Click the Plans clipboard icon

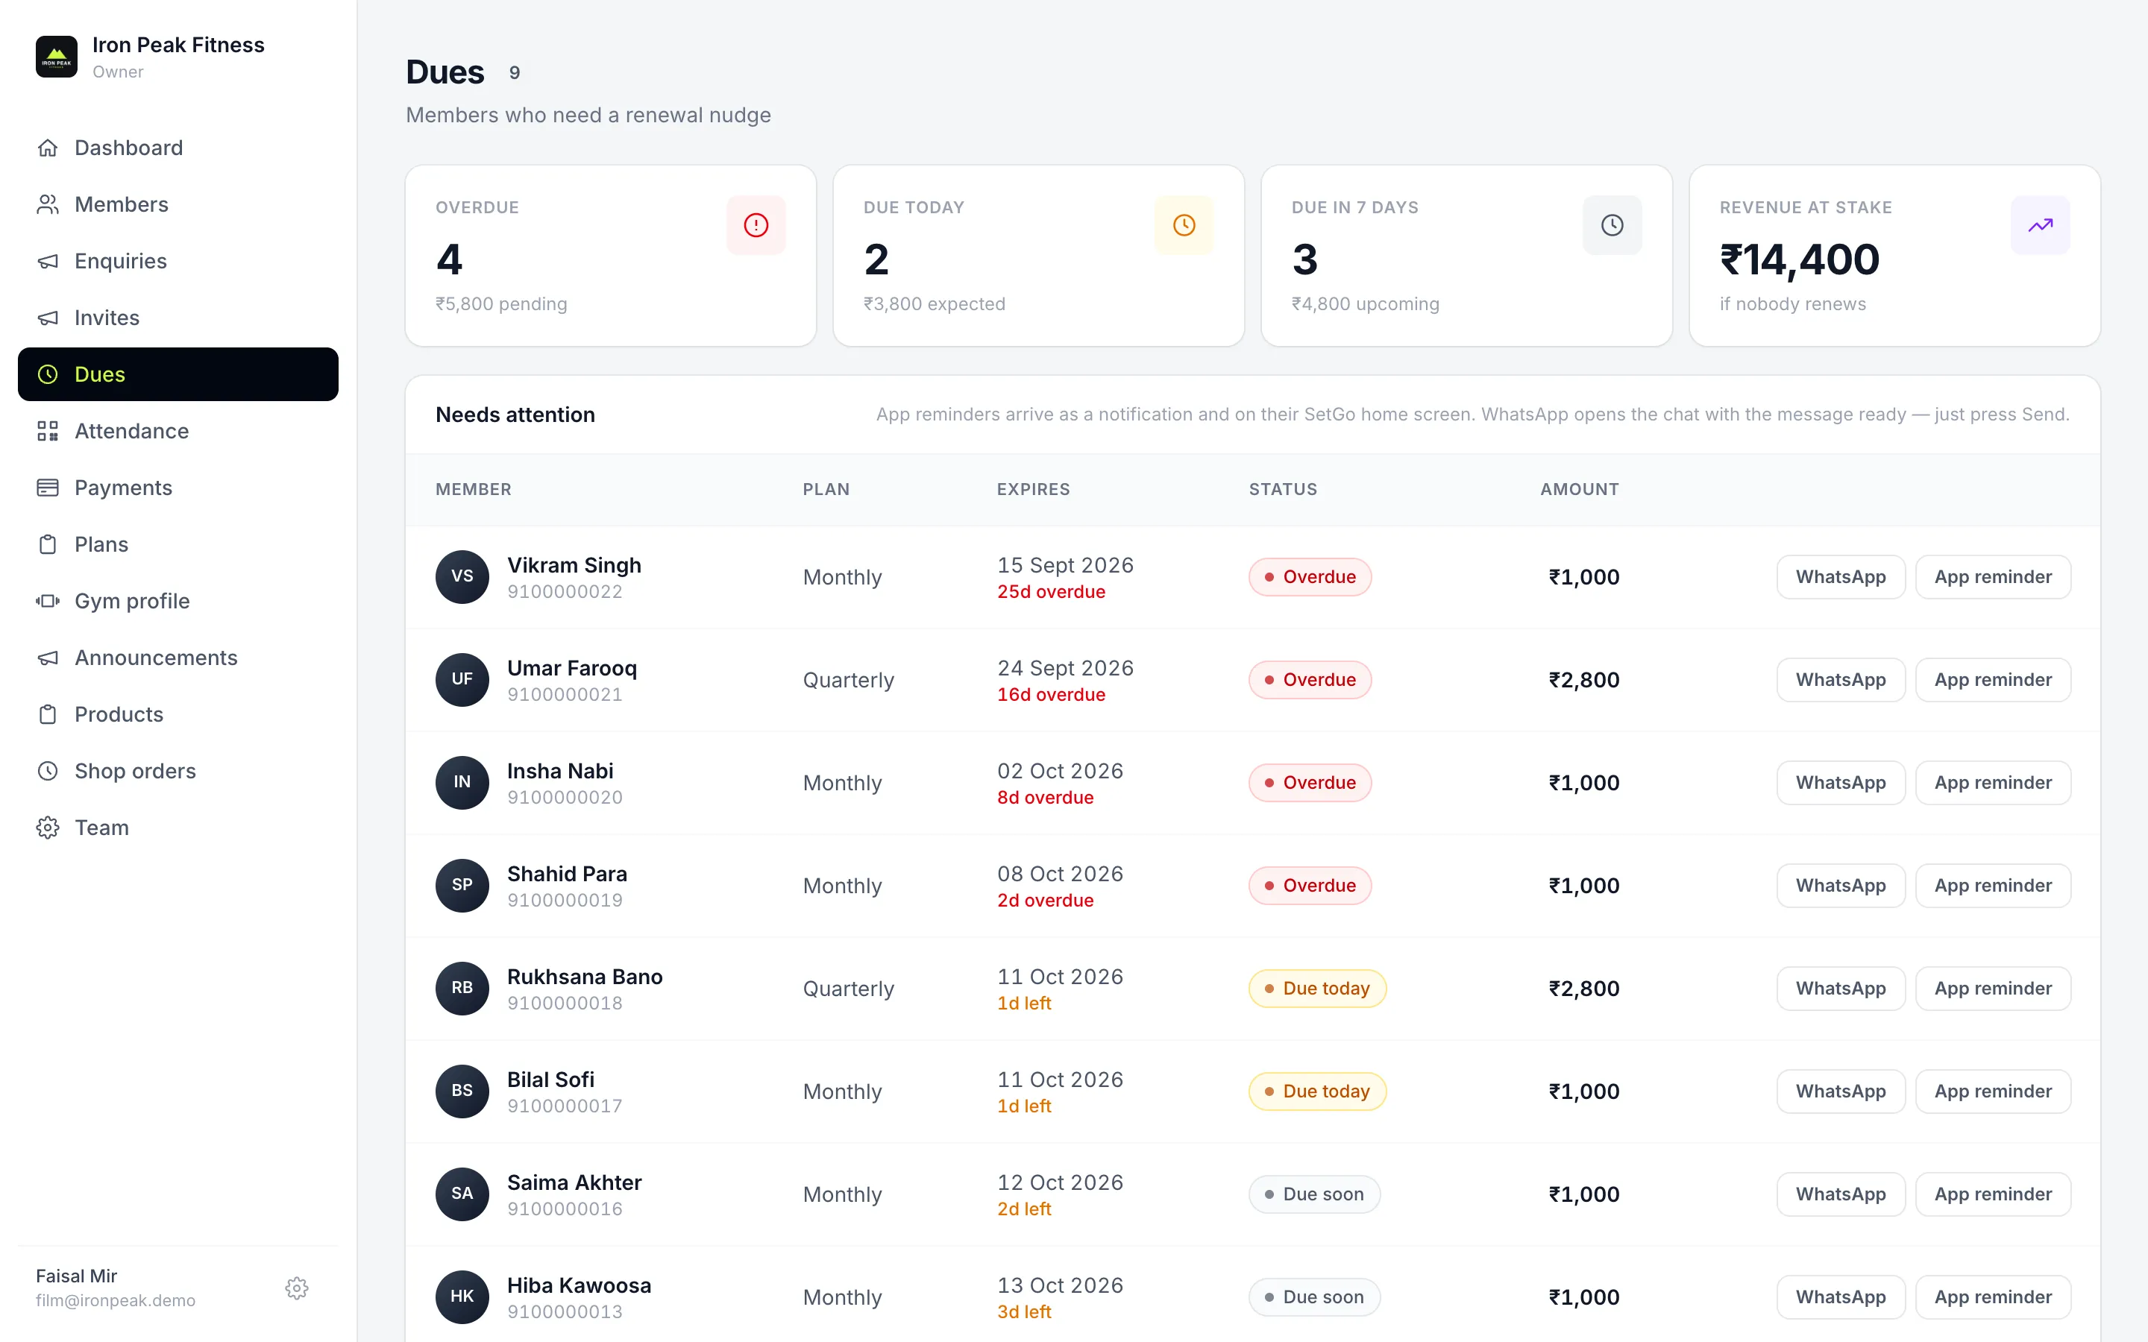click(48, 544)
